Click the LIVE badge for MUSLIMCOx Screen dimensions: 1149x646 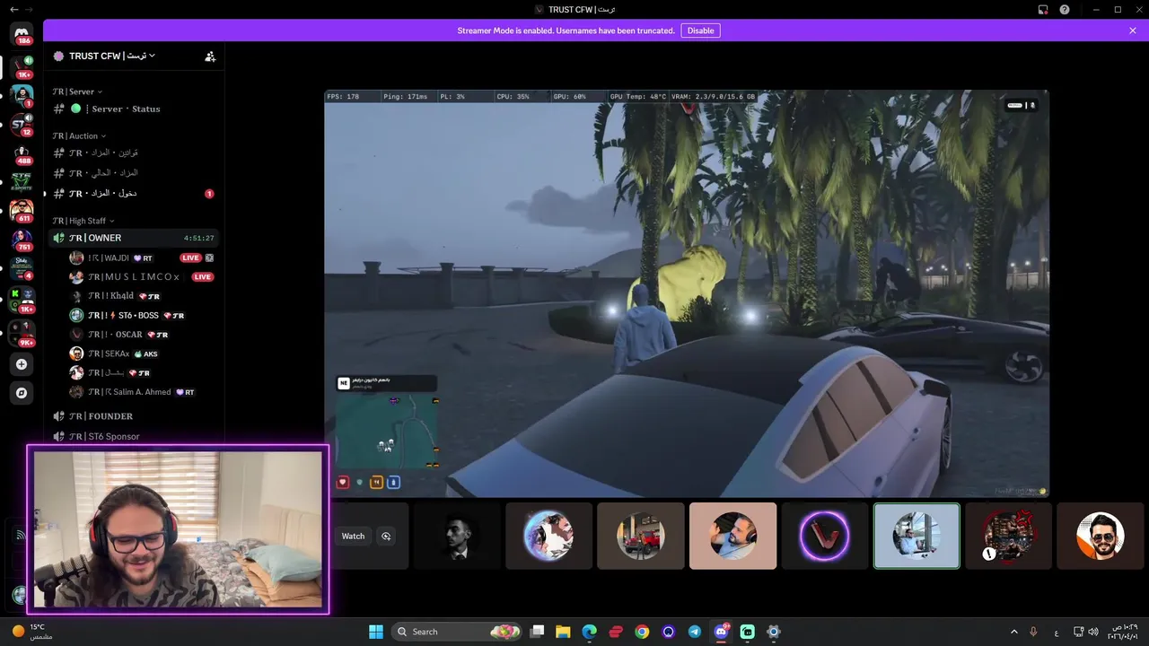pyautogui.click(x=203, y=277)
